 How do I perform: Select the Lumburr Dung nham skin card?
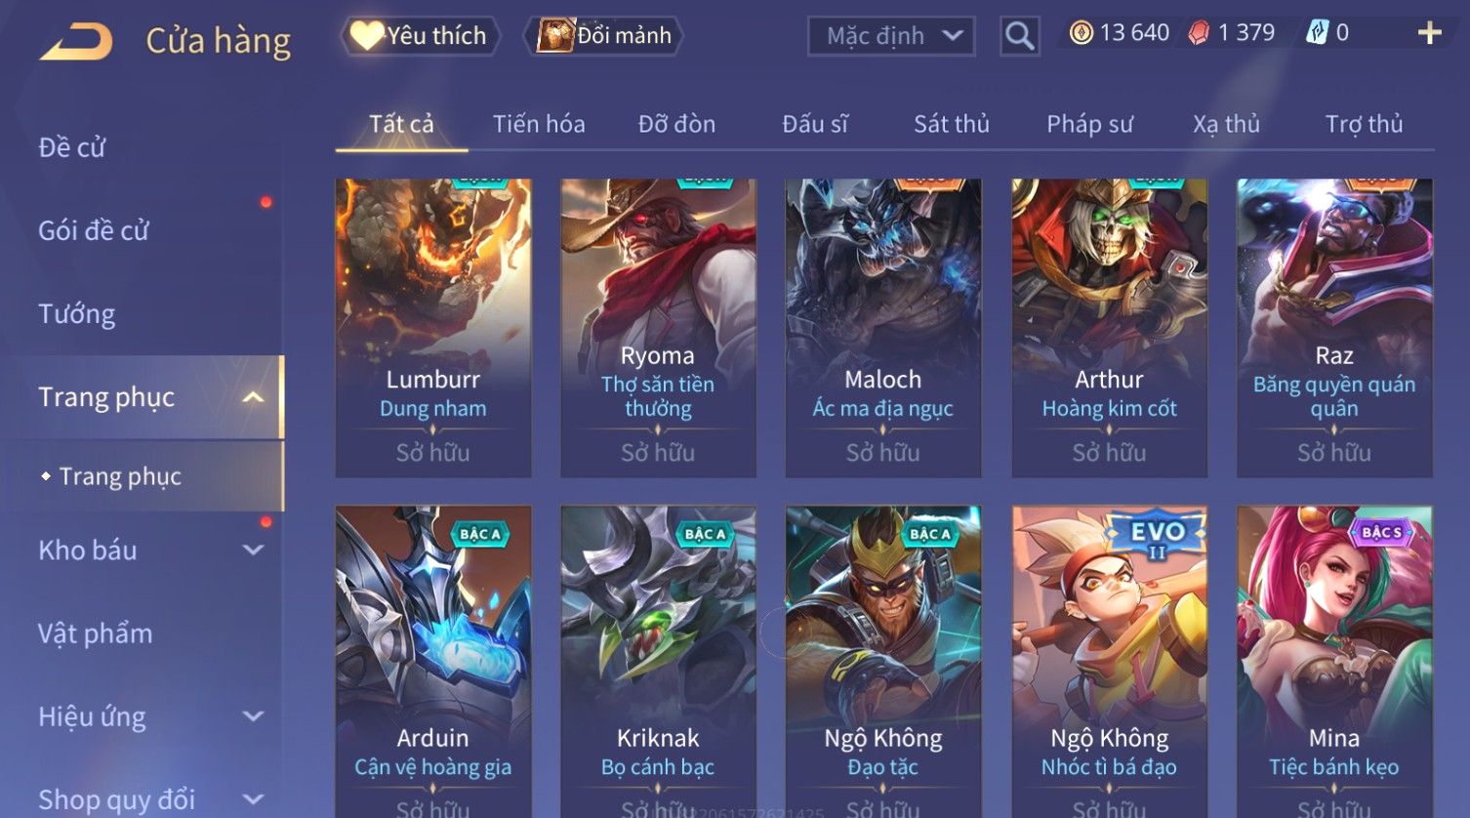[433, 328]
